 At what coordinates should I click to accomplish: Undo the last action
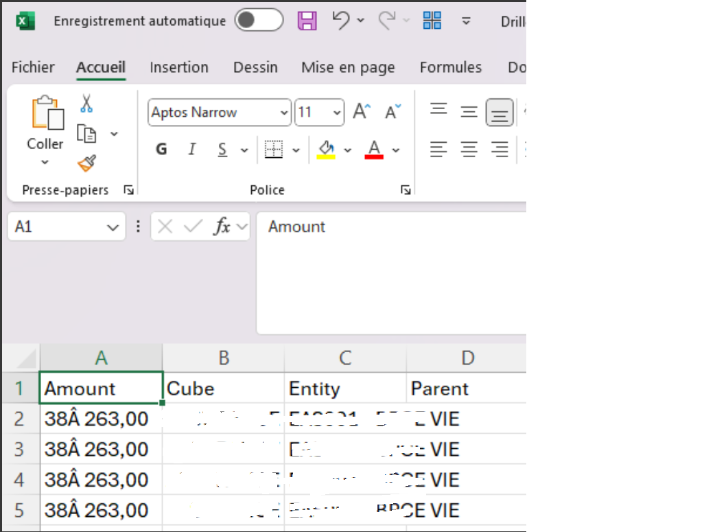341,20
